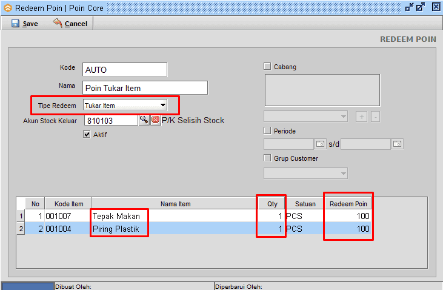
Task: Click the Save button in the toolbar
Action: [x=25, y=23]
